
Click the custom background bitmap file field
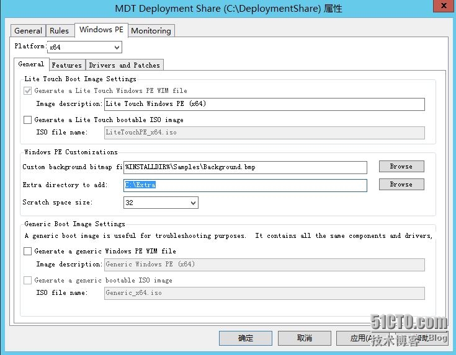245,167
